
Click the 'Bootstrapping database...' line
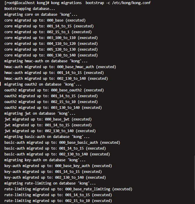point(30,9)
